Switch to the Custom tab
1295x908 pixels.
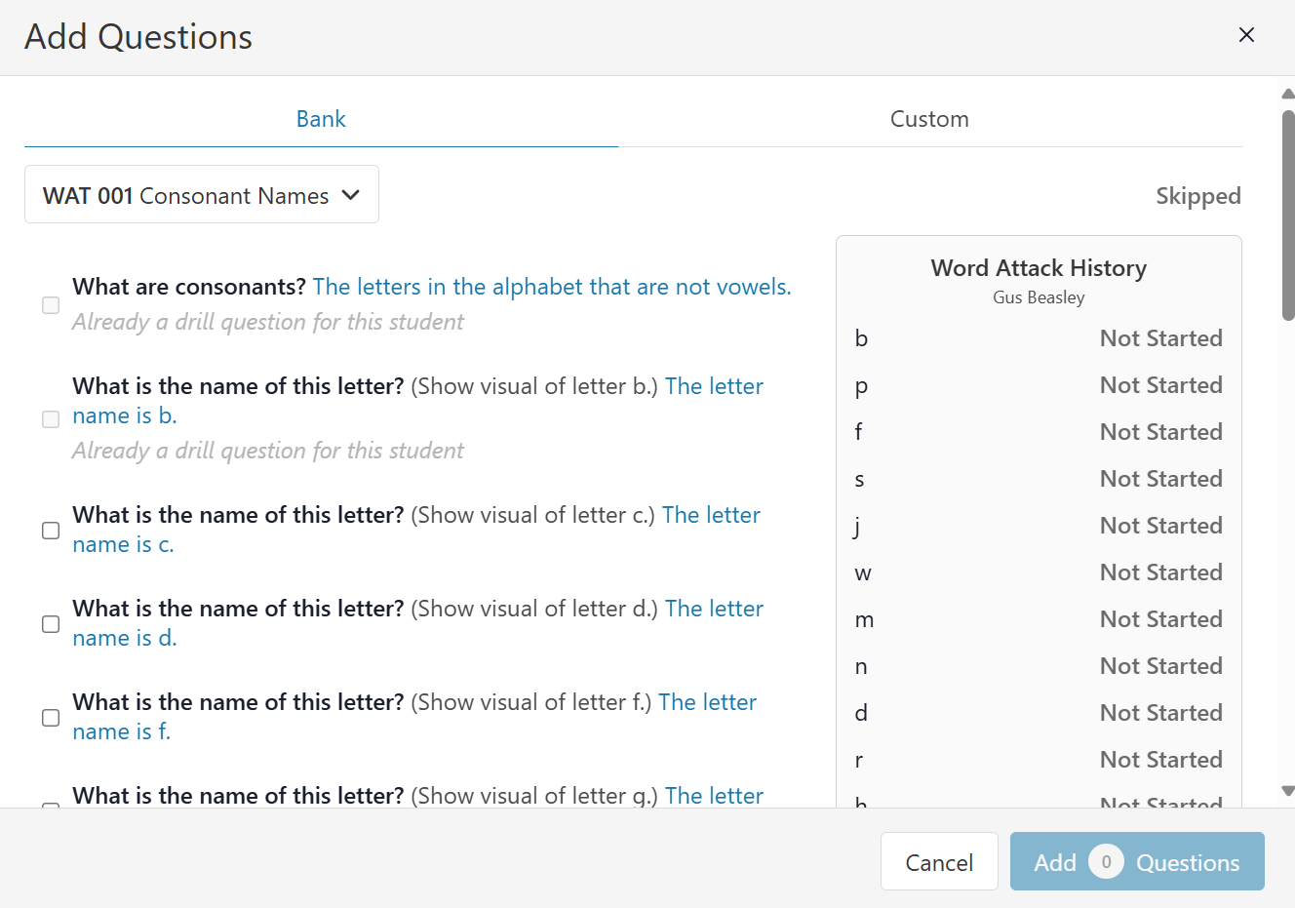(x=928, y=119)
